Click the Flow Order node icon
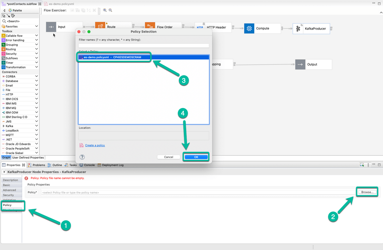The height and width of the screenshot is (250, 383). click(150, 25)
